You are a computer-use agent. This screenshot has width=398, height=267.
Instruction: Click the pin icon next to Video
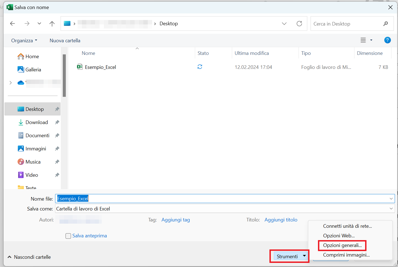point(57,175)
